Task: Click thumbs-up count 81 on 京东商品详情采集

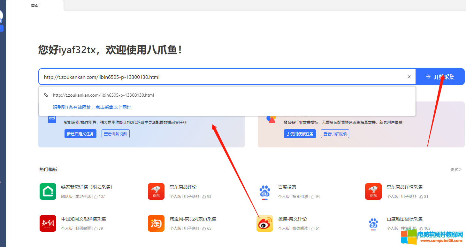Action: (x=424, y=197)
